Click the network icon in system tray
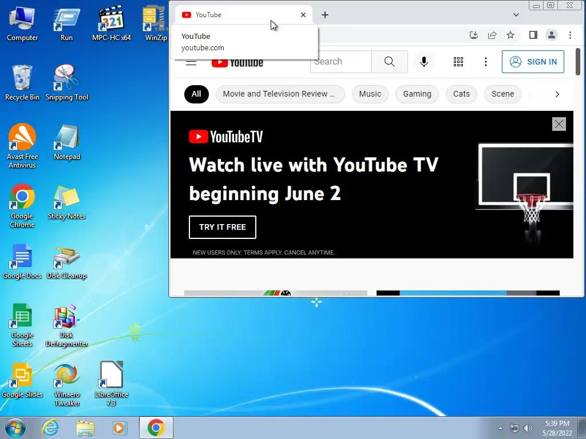Viewport: 586px width, 439px height. (x=514, y=428)
